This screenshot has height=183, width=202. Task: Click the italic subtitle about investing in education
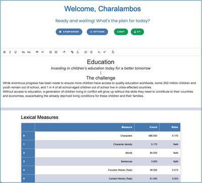tap(100, 68)
